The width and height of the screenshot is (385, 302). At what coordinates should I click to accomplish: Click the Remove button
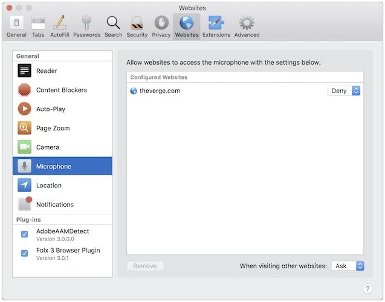[x=145, y=266]
